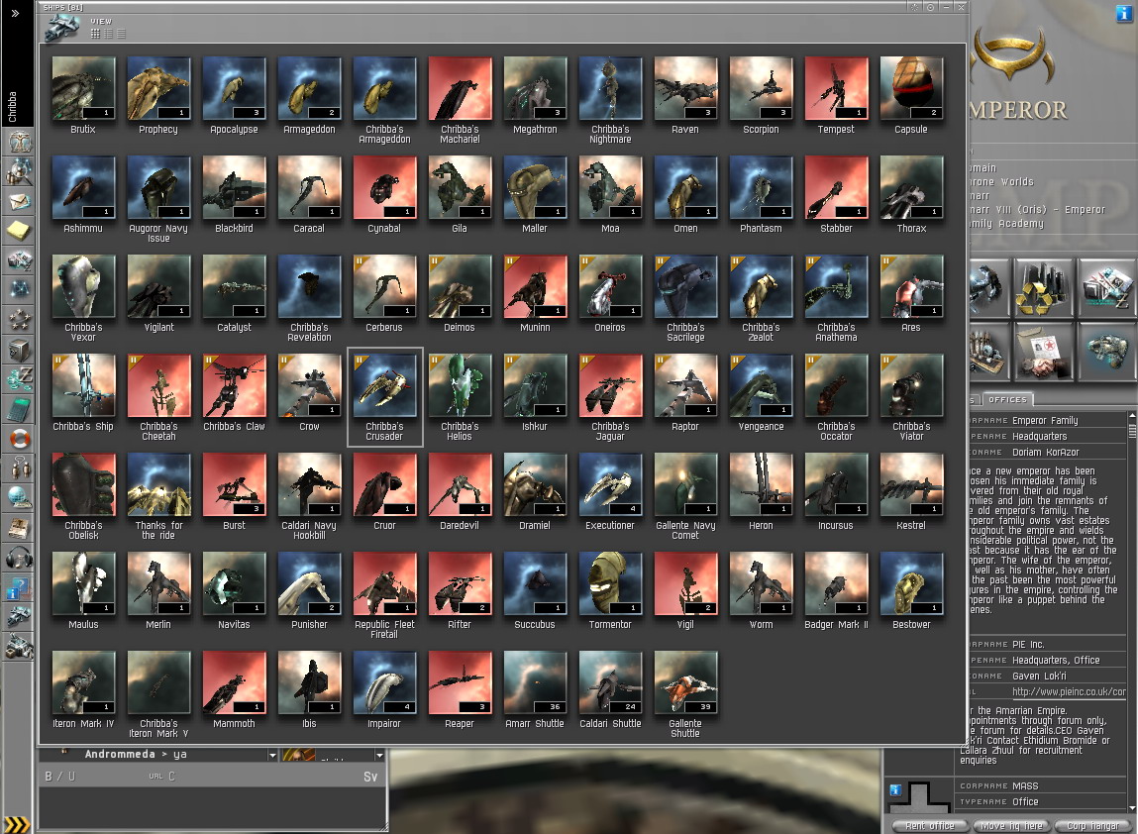Toggle bold B formatting in chat editor
The image size is (1138, 834).
(x=49, y=777)
